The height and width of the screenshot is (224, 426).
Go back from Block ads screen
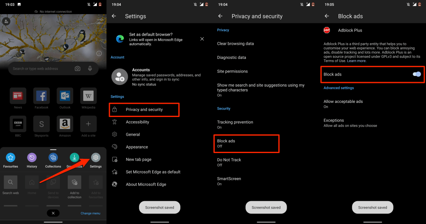327,16
